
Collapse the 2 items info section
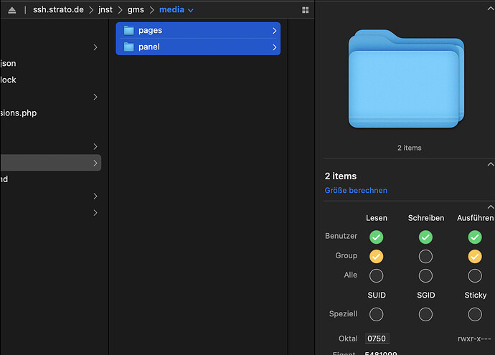[491, 164]
